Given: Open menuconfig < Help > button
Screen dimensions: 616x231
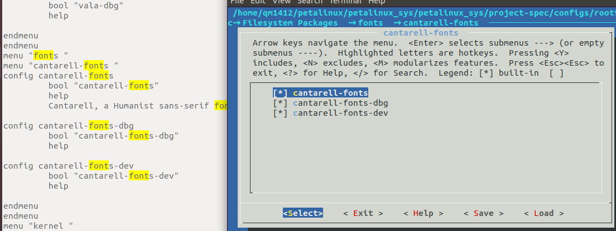Looking at the screenshot, I should [423, 213].
